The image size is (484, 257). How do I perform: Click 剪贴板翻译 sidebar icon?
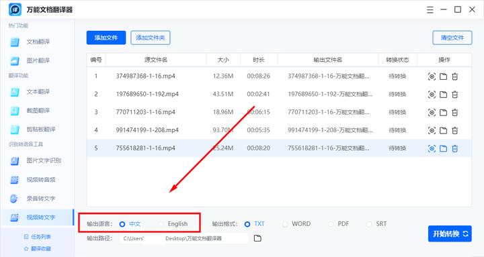(15, 130)
